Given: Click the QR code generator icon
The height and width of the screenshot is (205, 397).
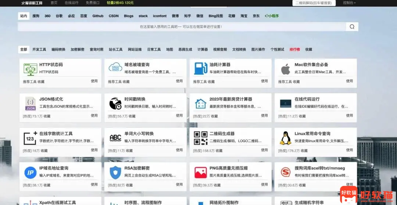Looking at the screenshot, I should (x=201, y=138).
